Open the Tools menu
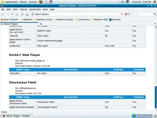The width and height of the screenshot is (157, 118). (45, 9)
